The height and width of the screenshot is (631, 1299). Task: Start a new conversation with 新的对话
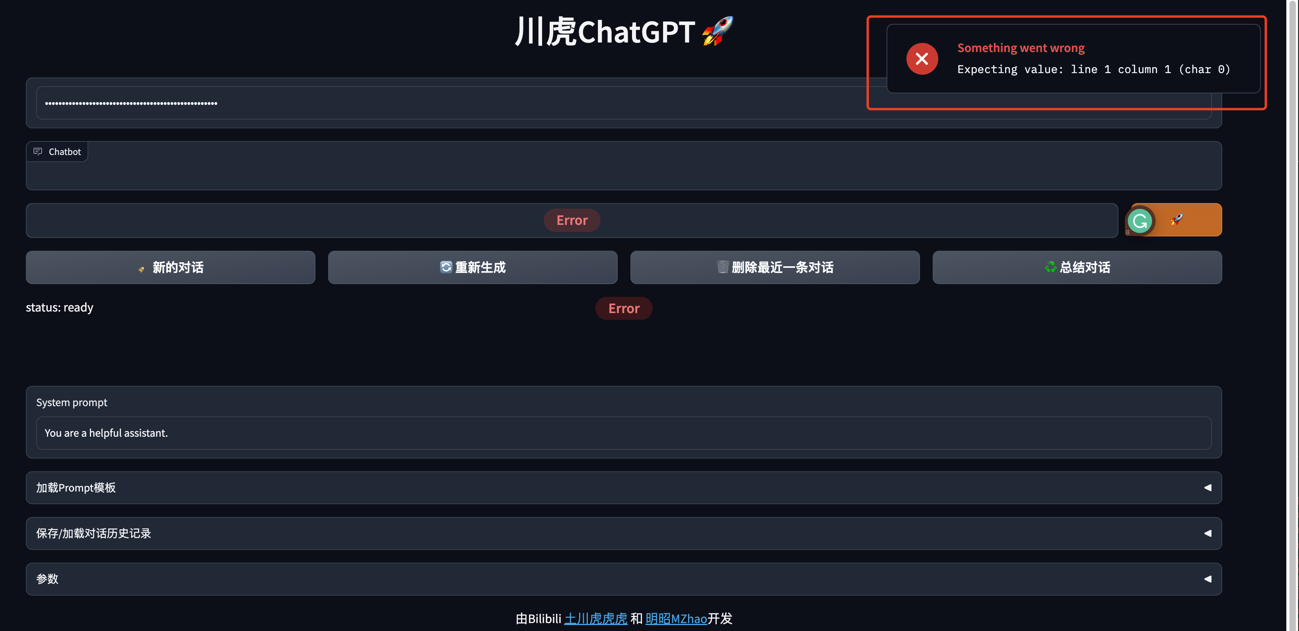click(x=171, y=267)
